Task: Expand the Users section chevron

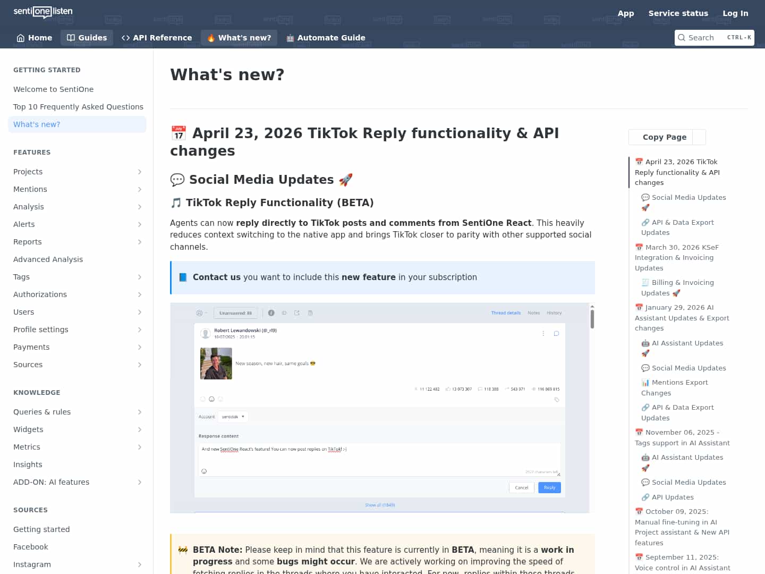Action: click(x=140, y=312)
